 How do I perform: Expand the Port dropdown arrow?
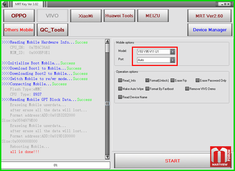point(172,60)
